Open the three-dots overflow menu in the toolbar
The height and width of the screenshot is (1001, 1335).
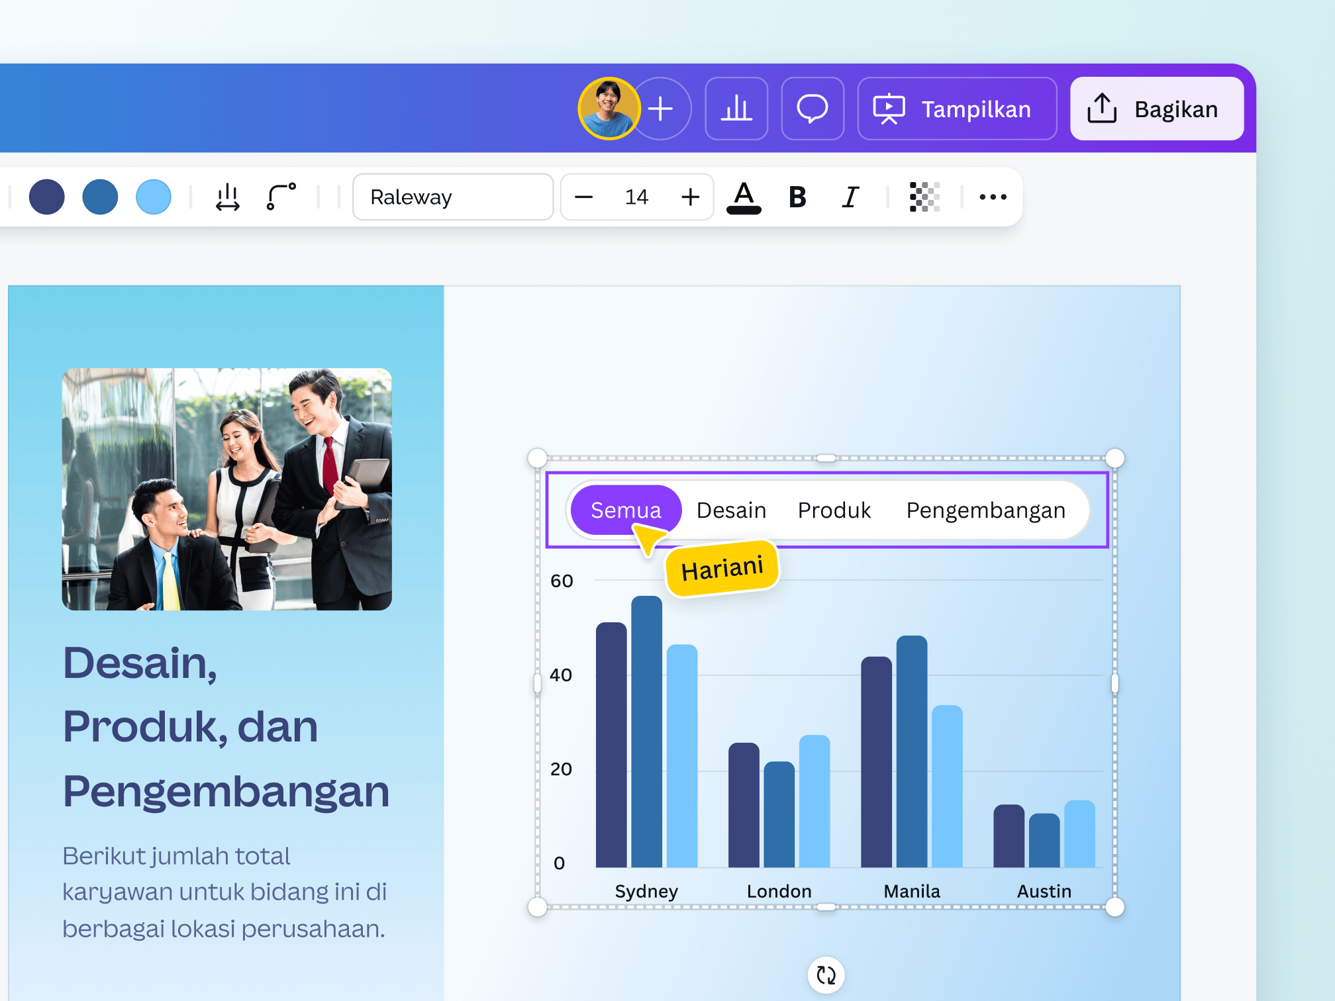992,197
